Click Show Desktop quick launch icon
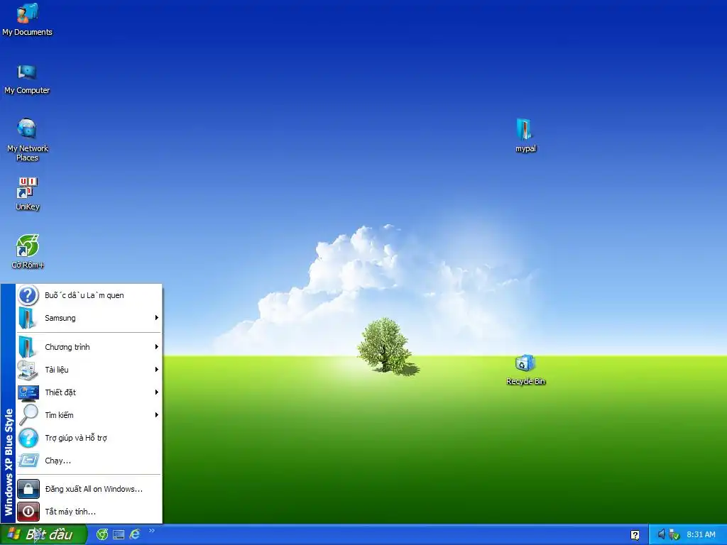 point(119,534)
